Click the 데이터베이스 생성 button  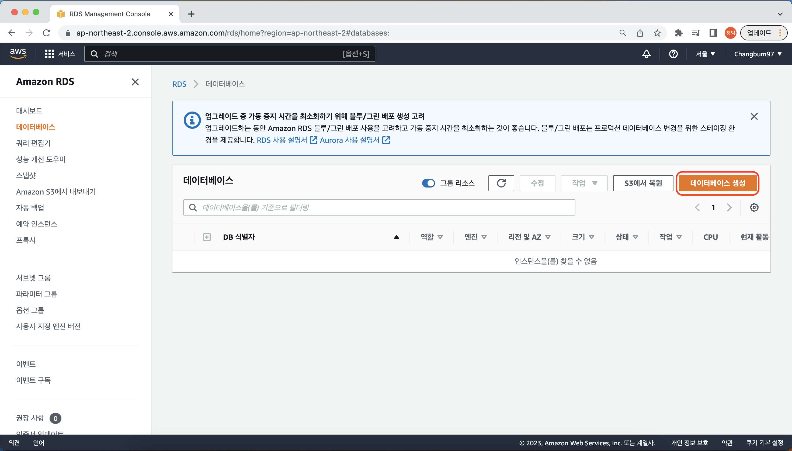(x=717, y=183)
